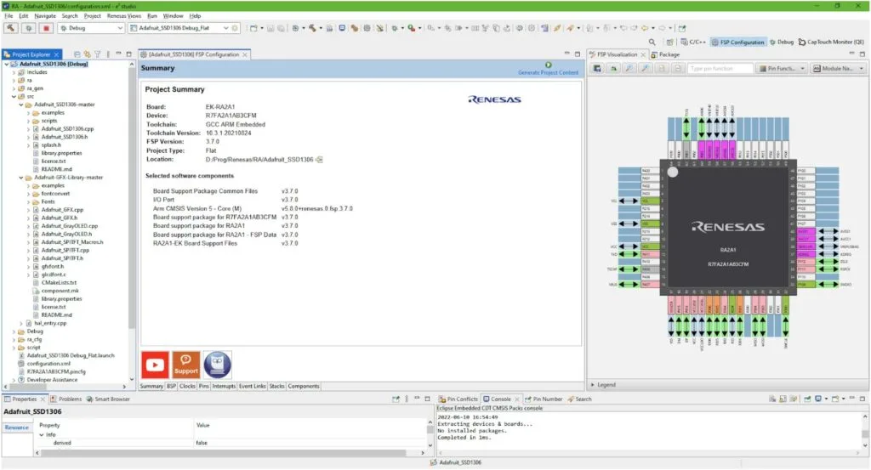Image resolution: width=871 pixels, height=470 pixels.
Task: Click Generate Project Content icon
Action: (x=548, y=65)
